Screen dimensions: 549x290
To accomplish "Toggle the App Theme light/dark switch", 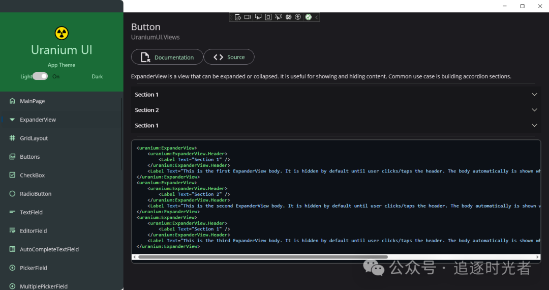I will [40, 76].
